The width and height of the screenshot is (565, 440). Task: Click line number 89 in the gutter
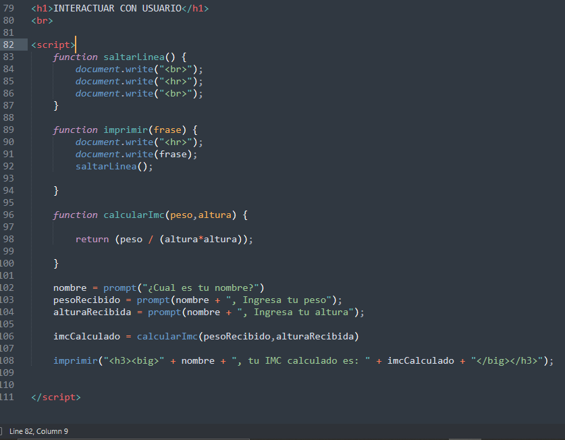[9, 130]
